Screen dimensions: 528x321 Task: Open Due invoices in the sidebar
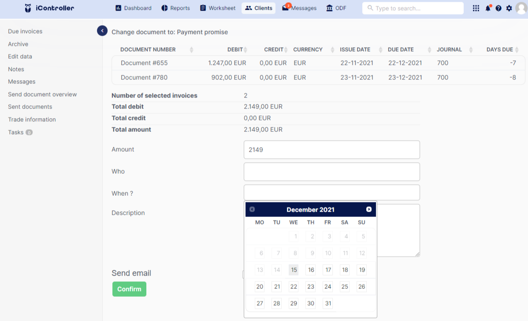tap(25, 31)
